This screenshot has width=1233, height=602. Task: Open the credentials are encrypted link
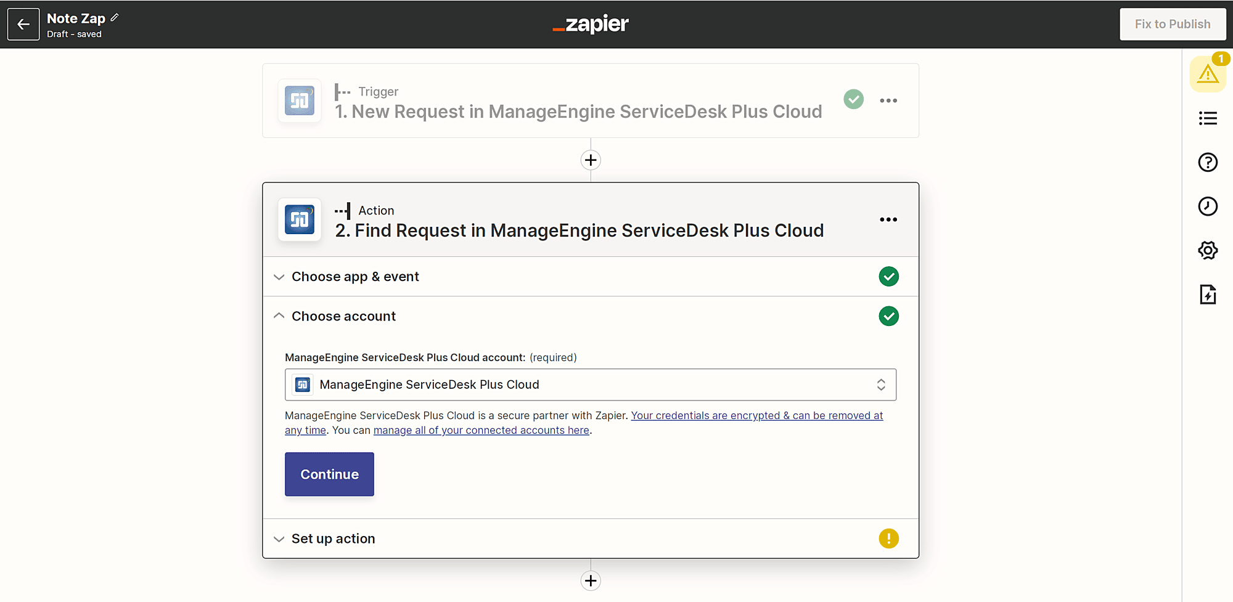pyautogui.click(x=756, y=416)
